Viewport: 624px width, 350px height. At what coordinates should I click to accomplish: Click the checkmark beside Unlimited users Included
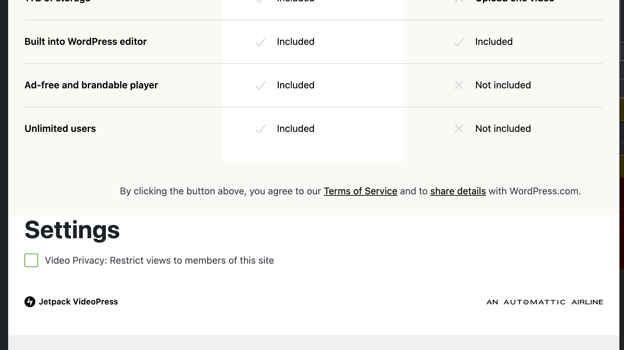(x=260, y=129)
